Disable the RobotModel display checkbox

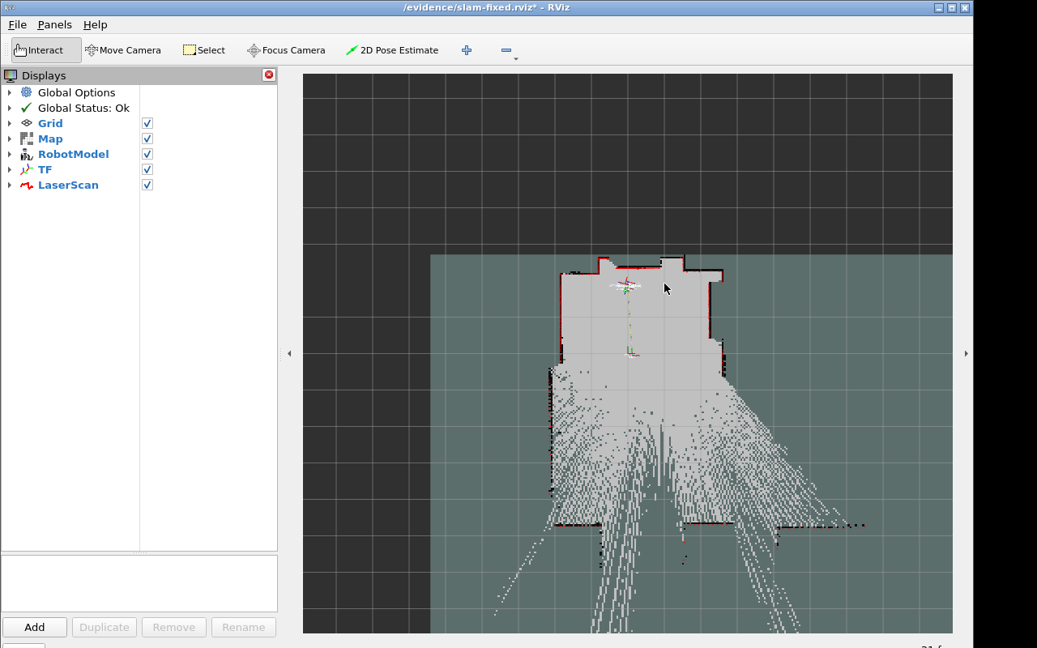coord(147,154)
